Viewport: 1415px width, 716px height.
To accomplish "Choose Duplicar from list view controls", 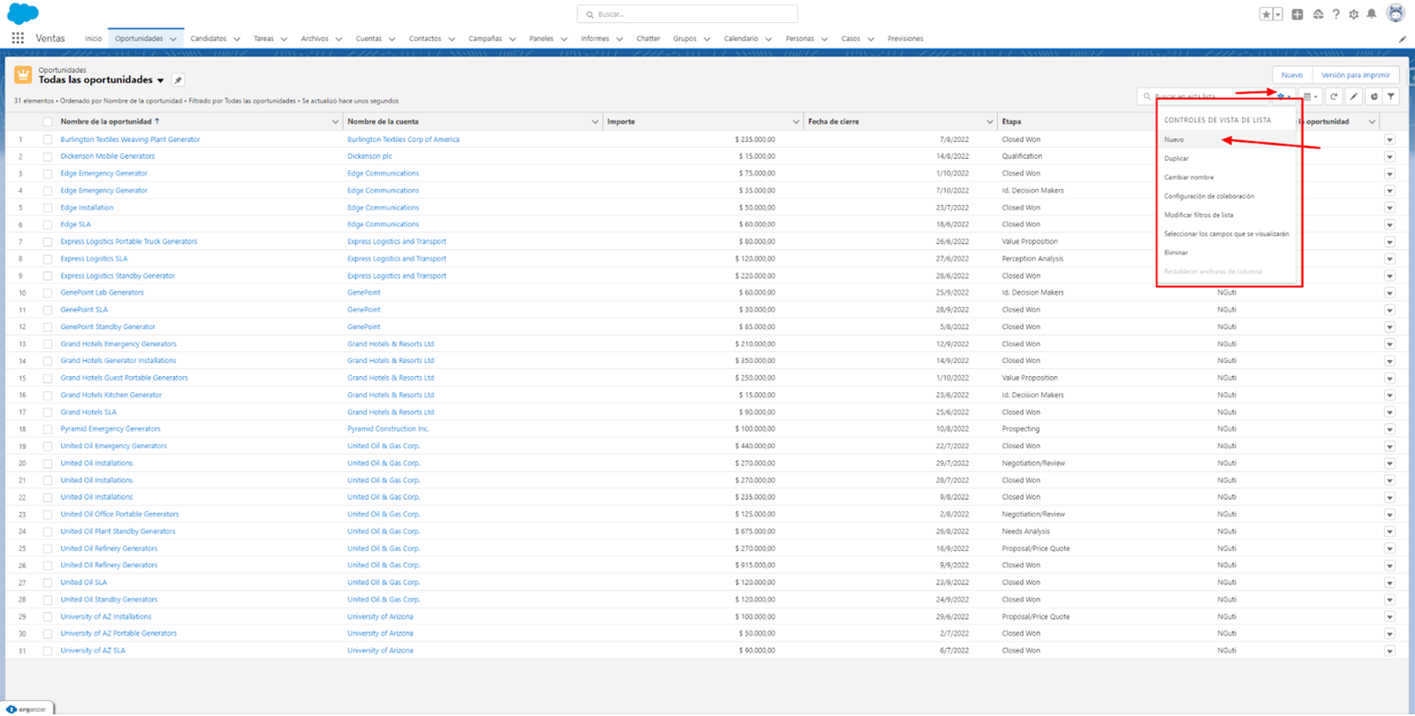I will [x=1226, y=158].
